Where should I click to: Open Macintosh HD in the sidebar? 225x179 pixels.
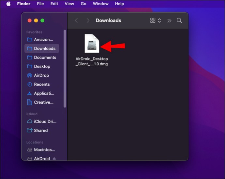(x=42, y=150)
